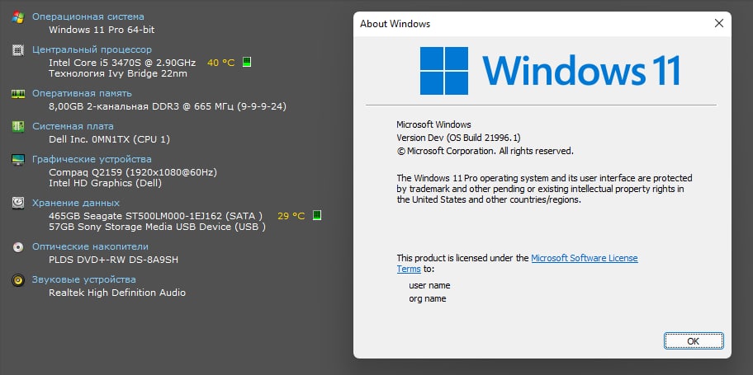
Task: Click the Compaq Q2159 monitor line
Action: tap(133, 172)
